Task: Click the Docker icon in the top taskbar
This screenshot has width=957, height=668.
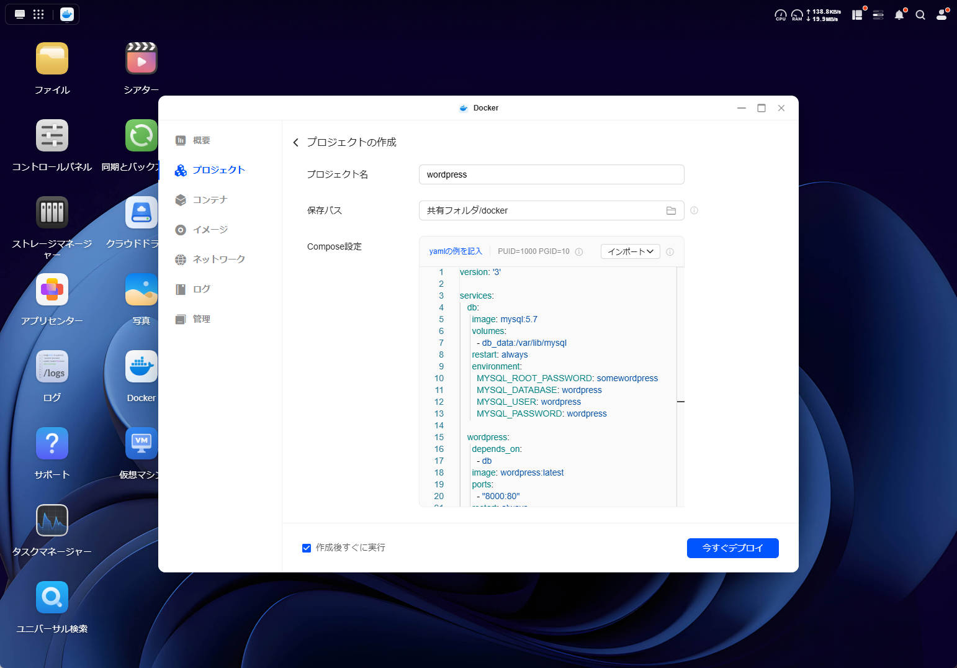Action: pyautogui.click(x=67, y=14)
